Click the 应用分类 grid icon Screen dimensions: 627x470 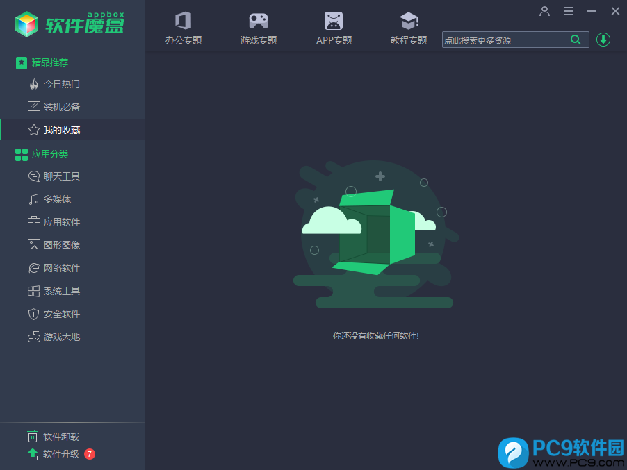pyautogui.click(x=21, y=155)
